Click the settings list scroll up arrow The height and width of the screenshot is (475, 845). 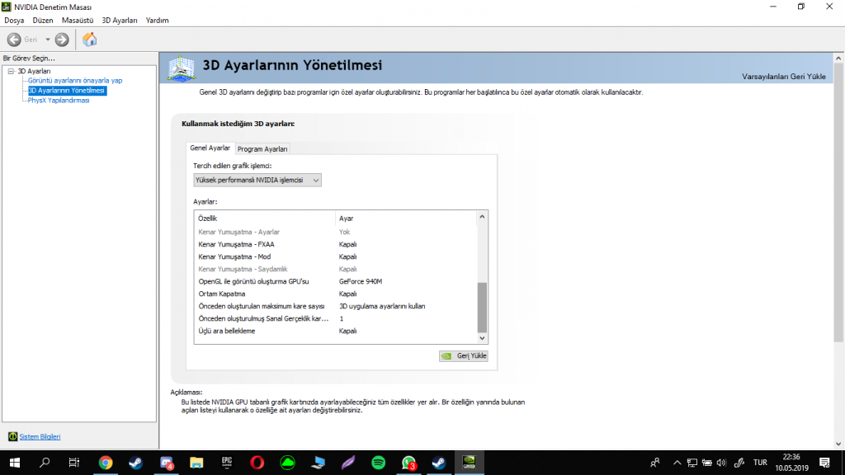(482, 217)
